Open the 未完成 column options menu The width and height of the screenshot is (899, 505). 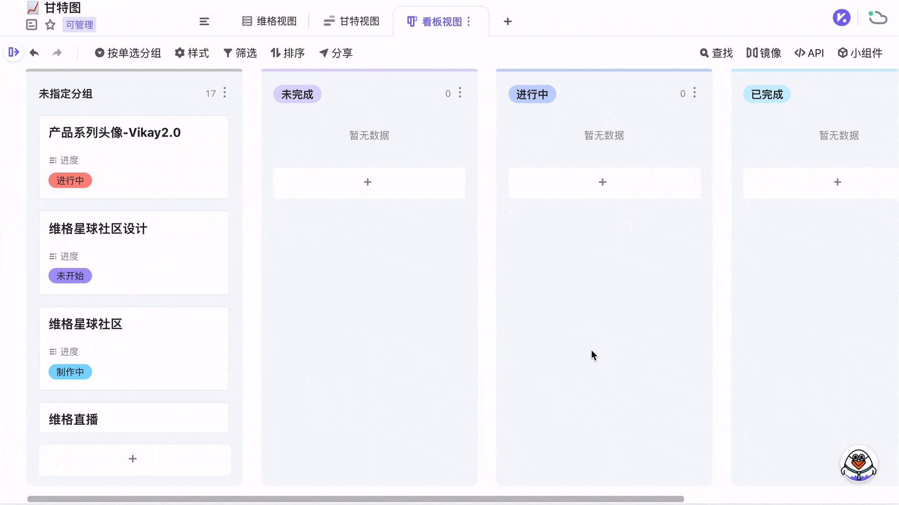pyautogui.click(x=460, y=93)
